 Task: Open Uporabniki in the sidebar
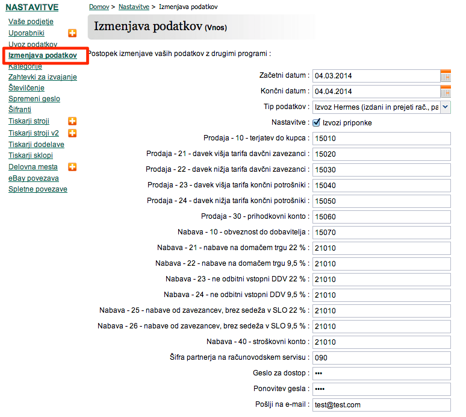pos(26,33)
